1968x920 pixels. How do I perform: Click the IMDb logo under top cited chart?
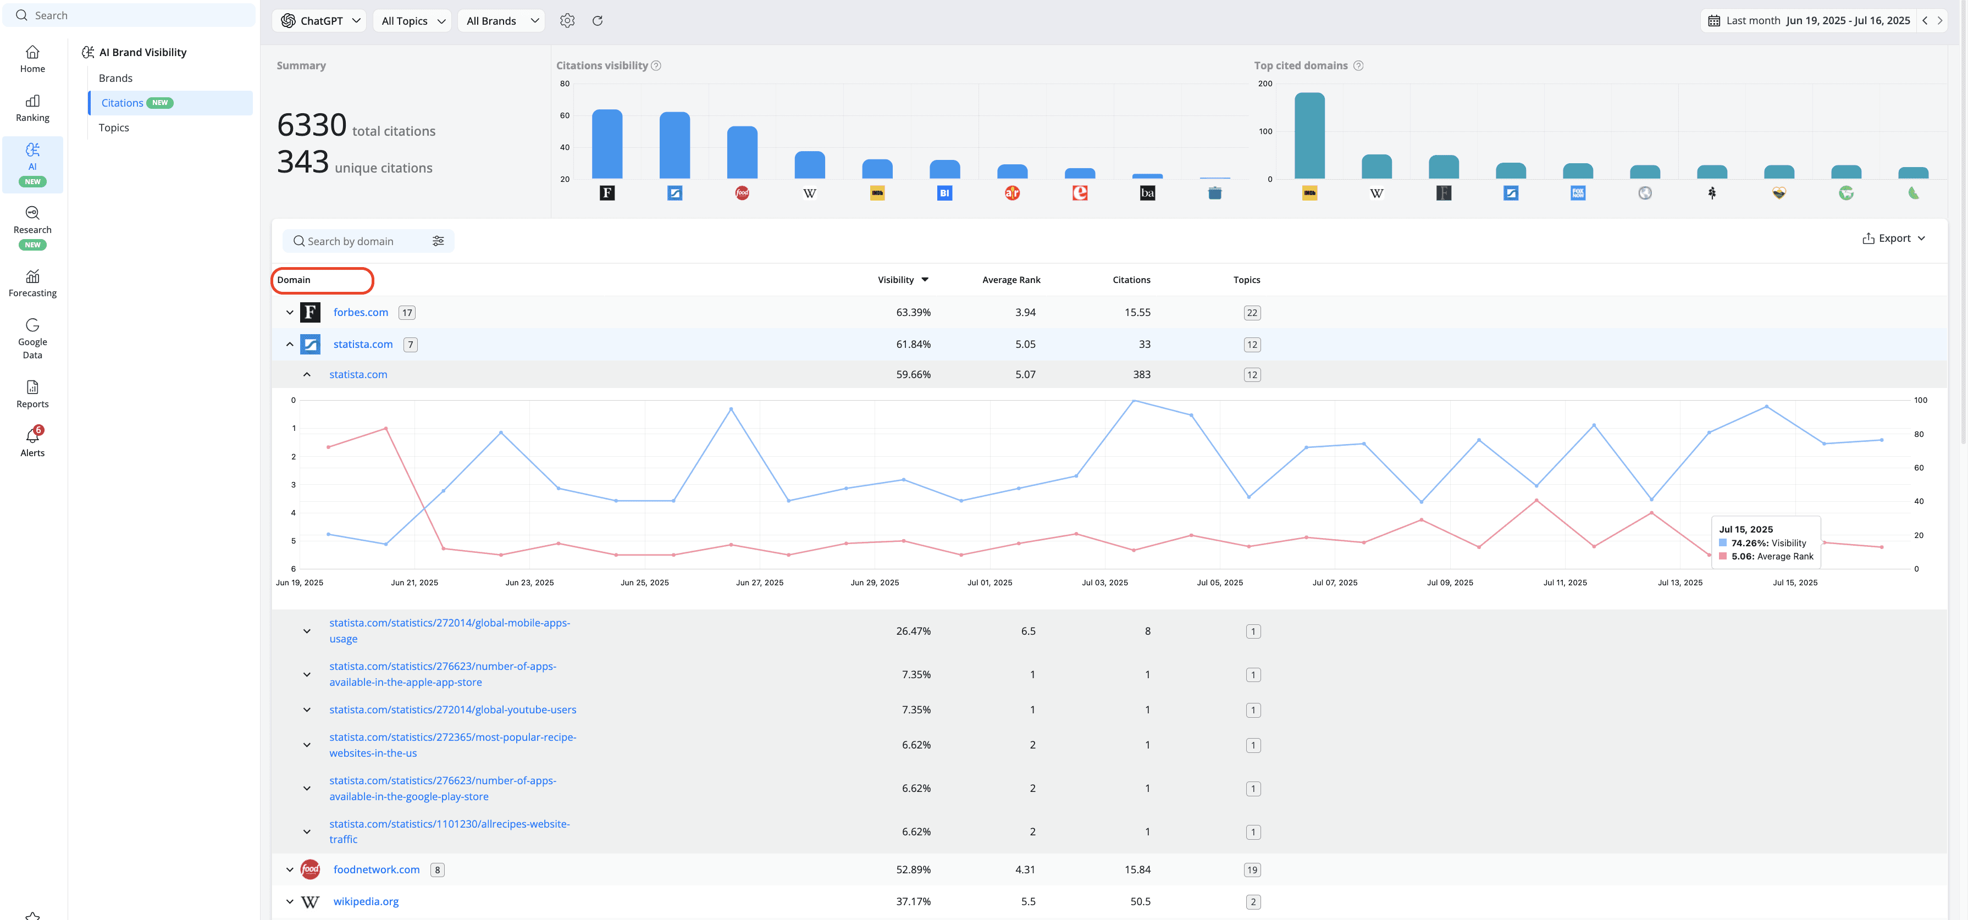point(1309,193)
